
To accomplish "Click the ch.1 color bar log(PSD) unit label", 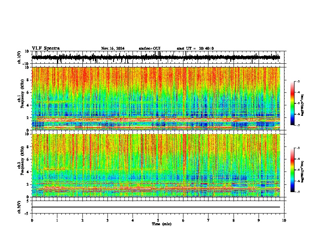I will coord(303,105).
